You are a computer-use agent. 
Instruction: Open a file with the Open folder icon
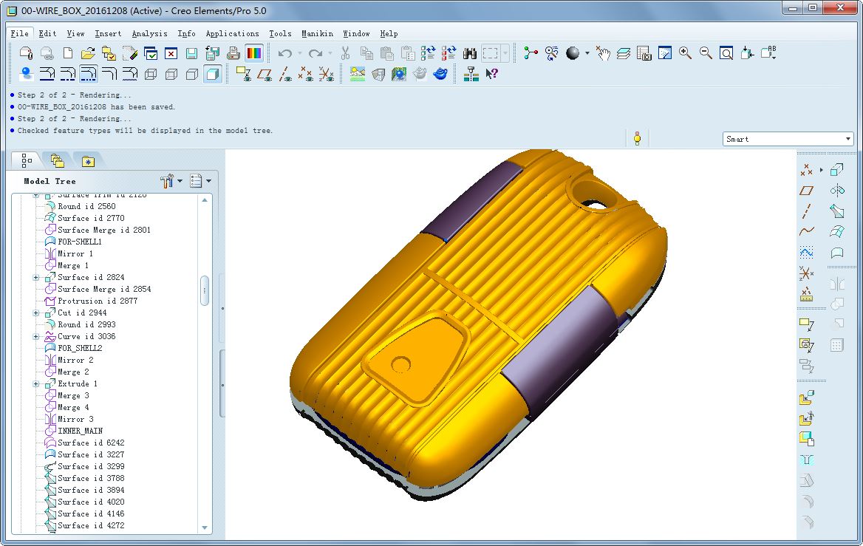point(88,53)
